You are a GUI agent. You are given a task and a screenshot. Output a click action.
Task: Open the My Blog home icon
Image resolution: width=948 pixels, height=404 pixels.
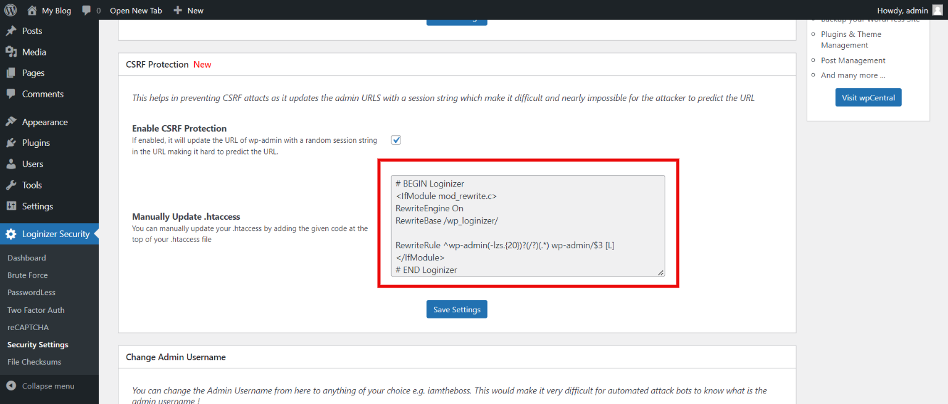pyautogui.click(x=32, y=10)
